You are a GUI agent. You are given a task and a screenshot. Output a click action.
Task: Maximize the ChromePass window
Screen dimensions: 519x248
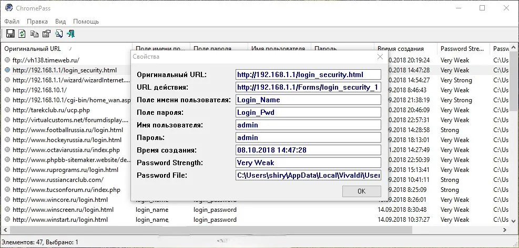[482, 8]
